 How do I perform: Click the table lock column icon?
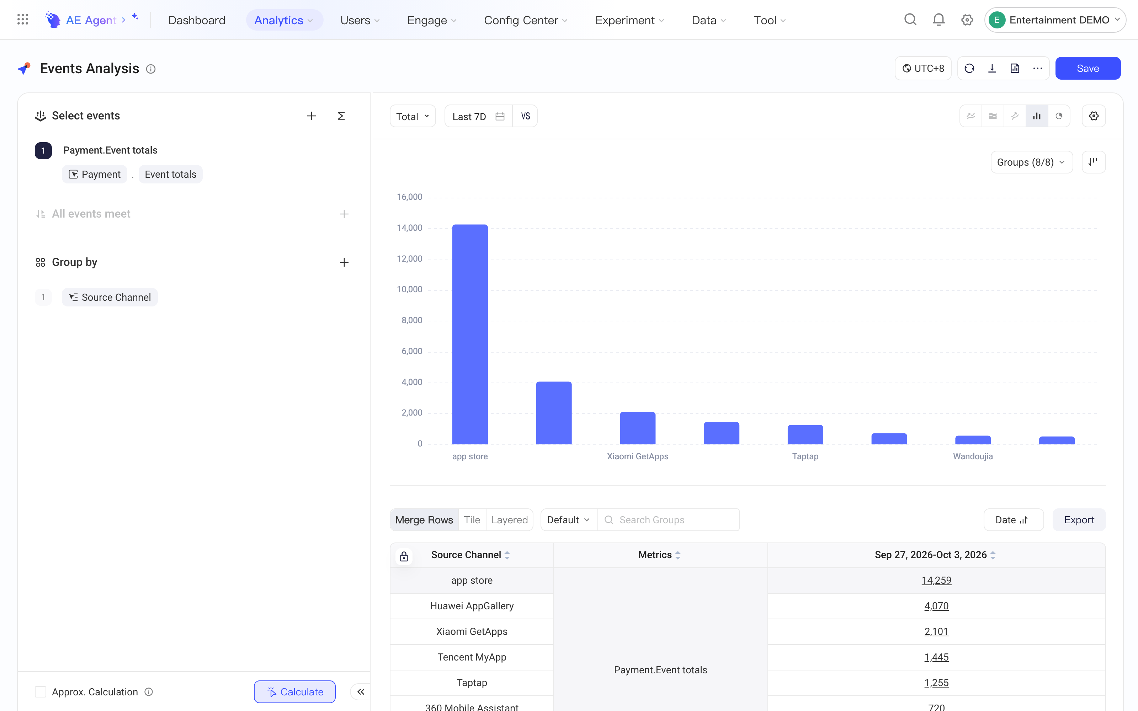pos(404,556)
